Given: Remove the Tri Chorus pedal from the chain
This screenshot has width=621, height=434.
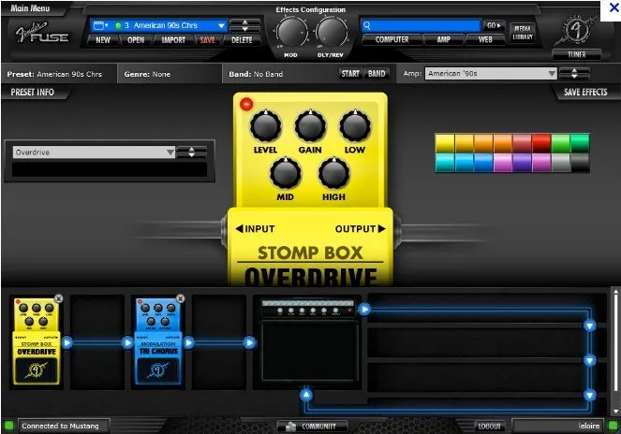Looking at the screenshot, I should tap(180, 298).
